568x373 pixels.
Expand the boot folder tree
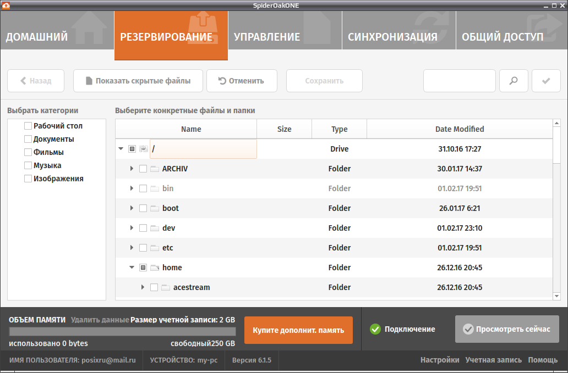132,208
